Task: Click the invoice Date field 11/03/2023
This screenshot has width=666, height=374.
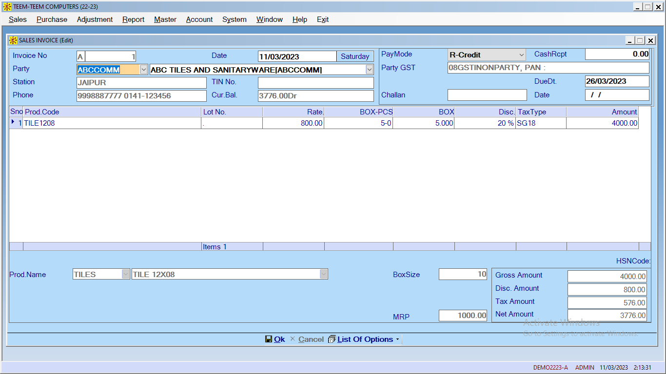Action: pos(297,56)
